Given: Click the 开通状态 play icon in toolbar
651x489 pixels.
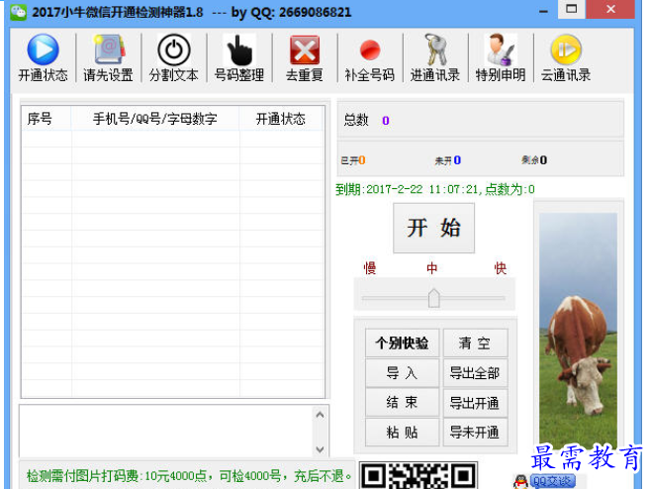Looking at the screenshot, I should [43, 49].
